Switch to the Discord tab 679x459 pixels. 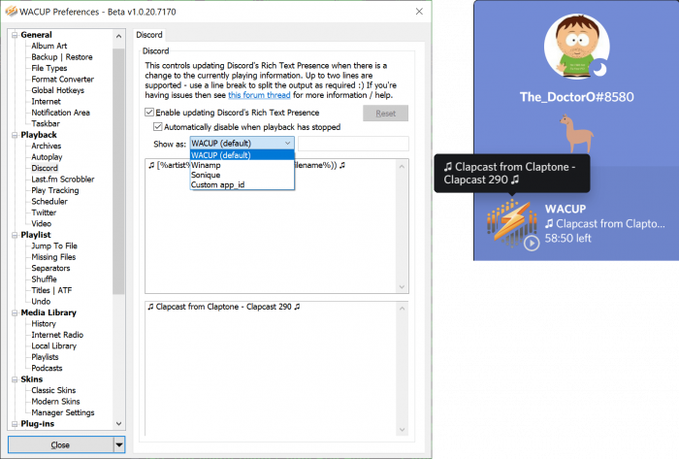point(149,35)
